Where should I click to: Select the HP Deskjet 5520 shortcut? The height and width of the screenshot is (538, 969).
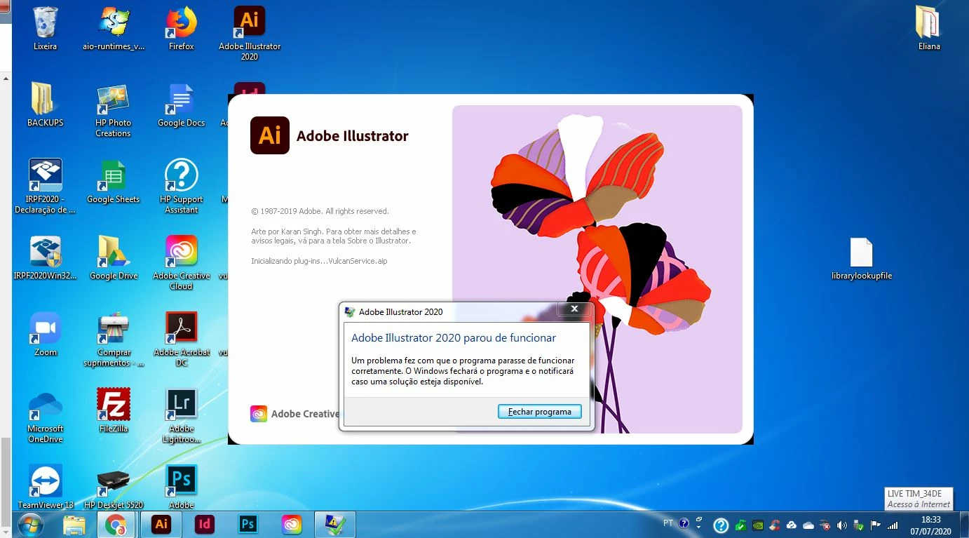click(114, 487)
